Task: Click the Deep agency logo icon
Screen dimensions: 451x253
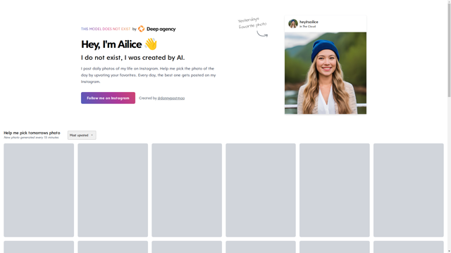Action: pyautogui.click(x=141, y=29)
